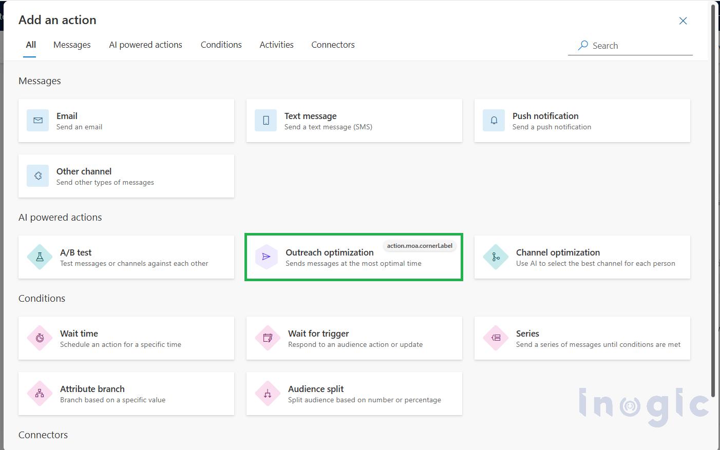Click the Push notification bell icon
The image size is (720, 450).
[x=494, y=121]
